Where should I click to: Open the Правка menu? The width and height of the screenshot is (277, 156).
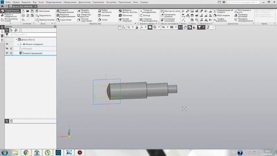click(x=16, y=2)
